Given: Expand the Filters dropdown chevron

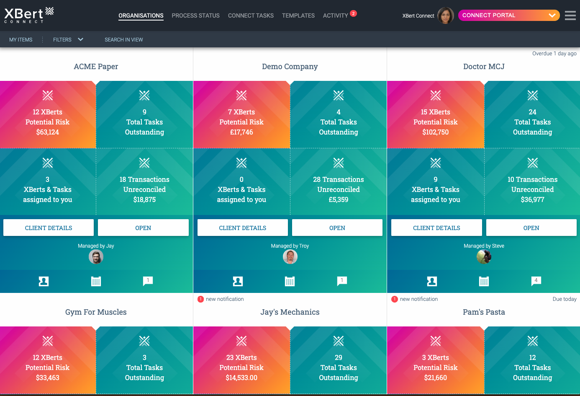Looking at the screenshot, I should (80, 39).
